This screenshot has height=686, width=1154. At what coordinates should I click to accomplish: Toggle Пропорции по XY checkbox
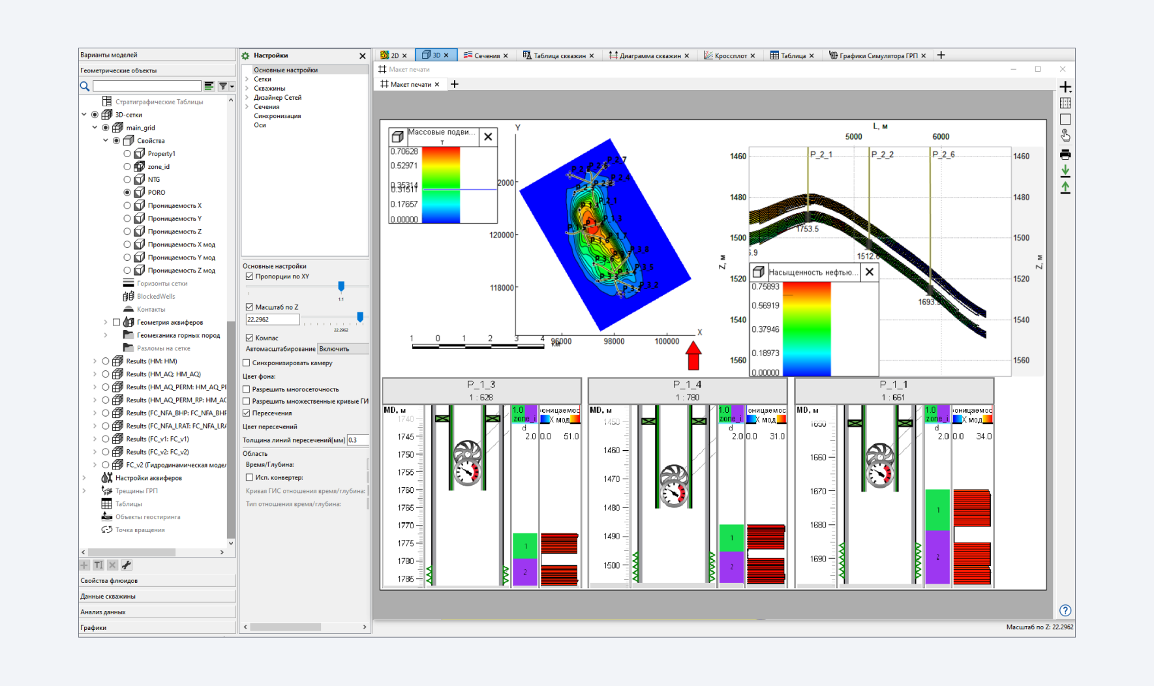249,276
